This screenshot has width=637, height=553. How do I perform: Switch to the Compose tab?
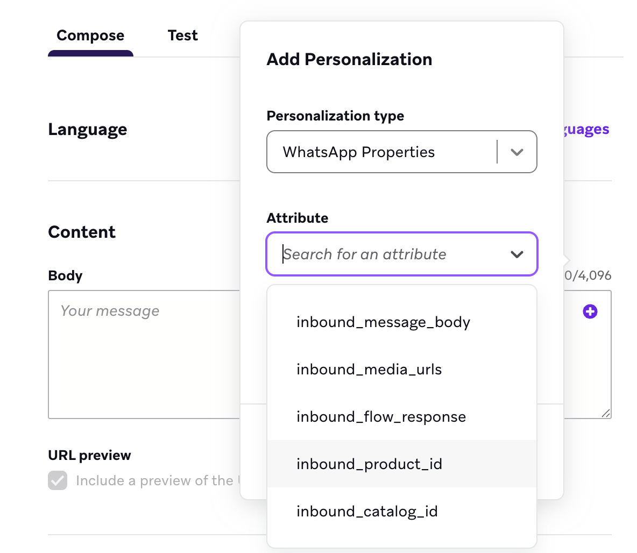point(90,35)
